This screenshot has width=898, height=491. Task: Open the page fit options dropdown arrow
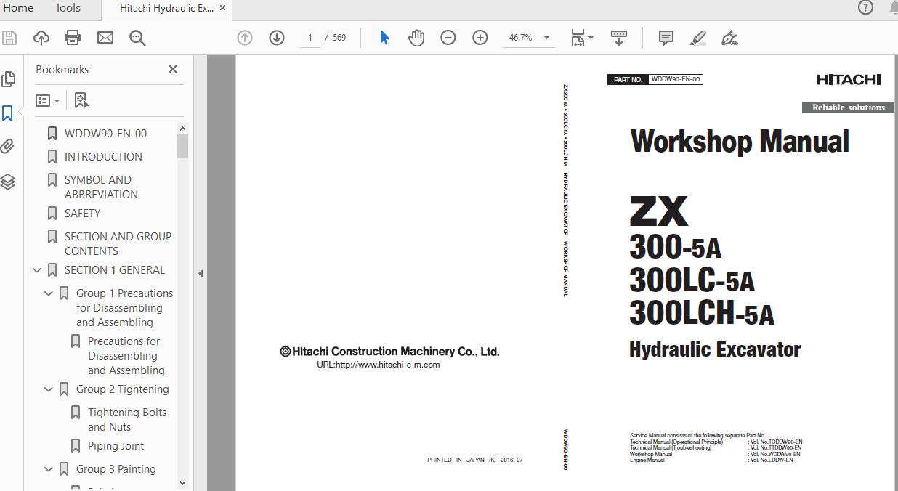pos(591,38)
